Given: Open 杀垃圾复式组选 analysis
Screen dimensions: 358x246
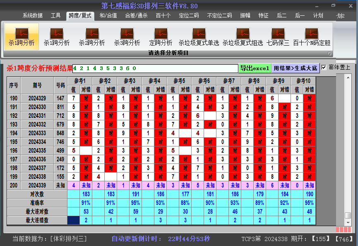Looking at the screenshot, I should tap(243, 37).
